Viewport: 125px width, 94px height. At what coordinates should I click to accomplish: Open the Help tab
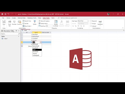tap(40, 18)
